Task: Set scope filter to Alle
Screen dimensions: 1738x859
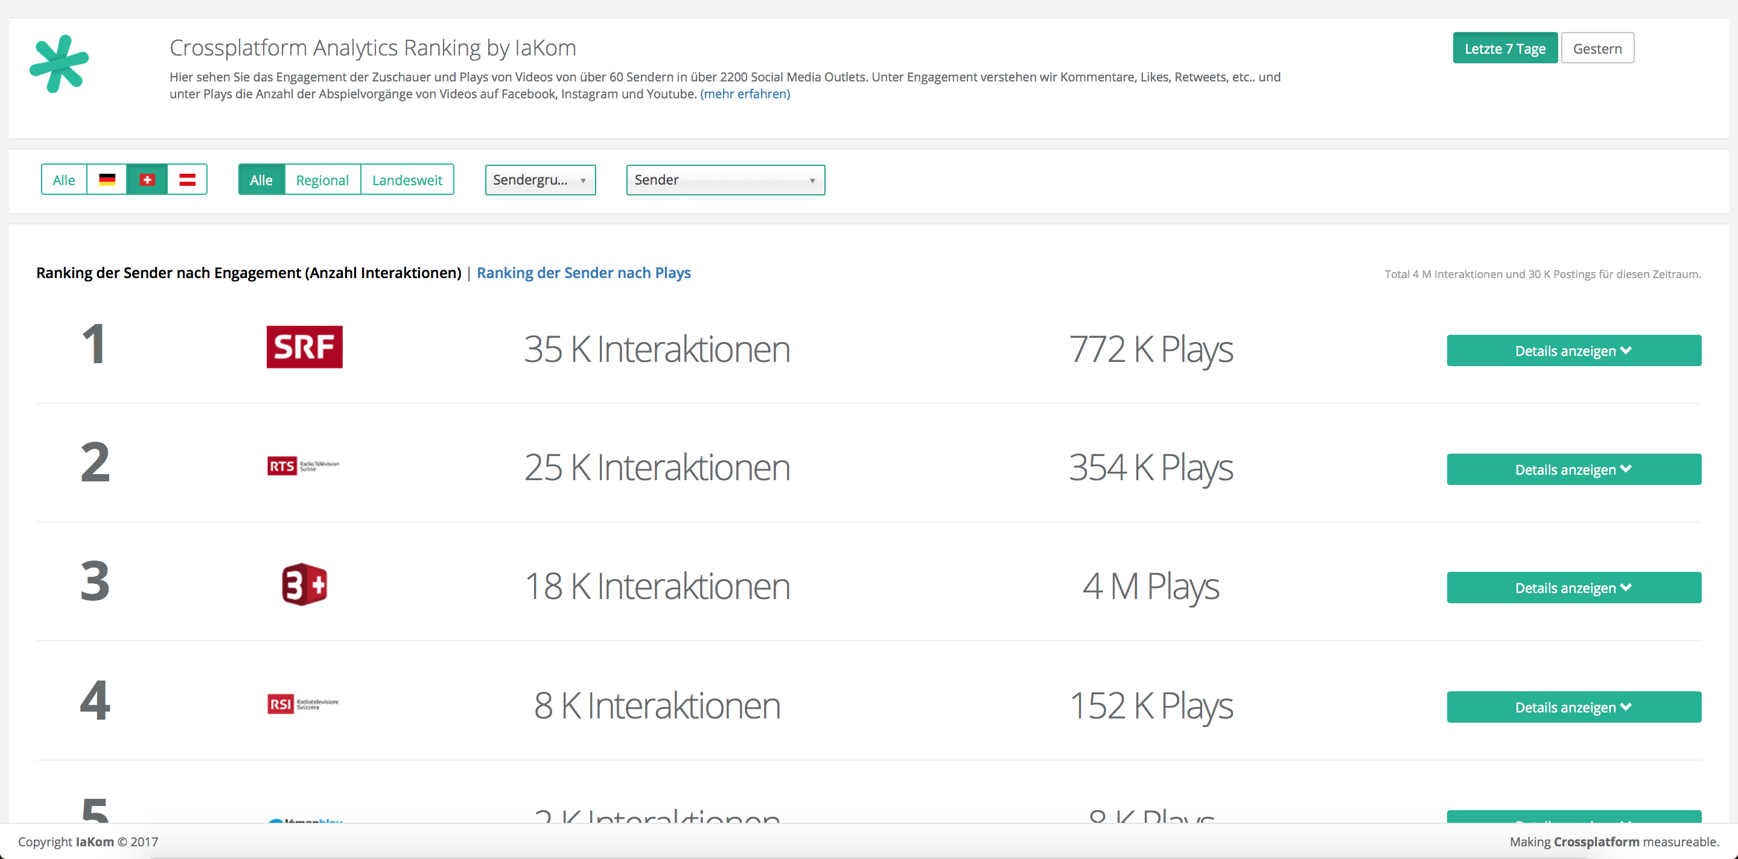Action: coord(261,179)
